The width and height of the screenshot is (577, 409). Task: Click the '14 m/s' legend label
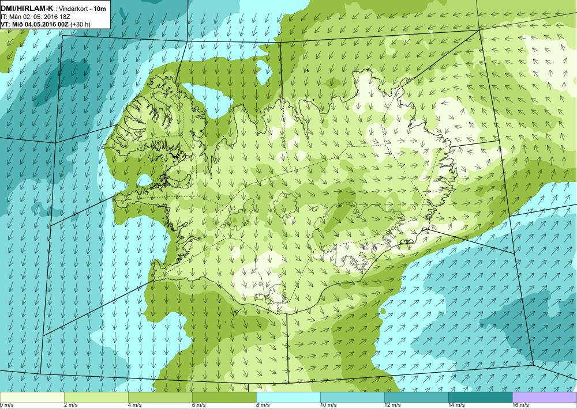click(456, 406)
